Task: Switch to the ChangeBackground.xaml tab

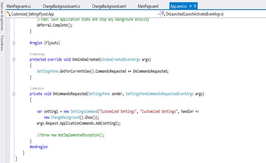Action: [x=109, y=6]
